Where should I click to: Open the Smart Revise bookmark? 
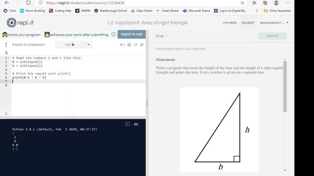click(167, 11)
